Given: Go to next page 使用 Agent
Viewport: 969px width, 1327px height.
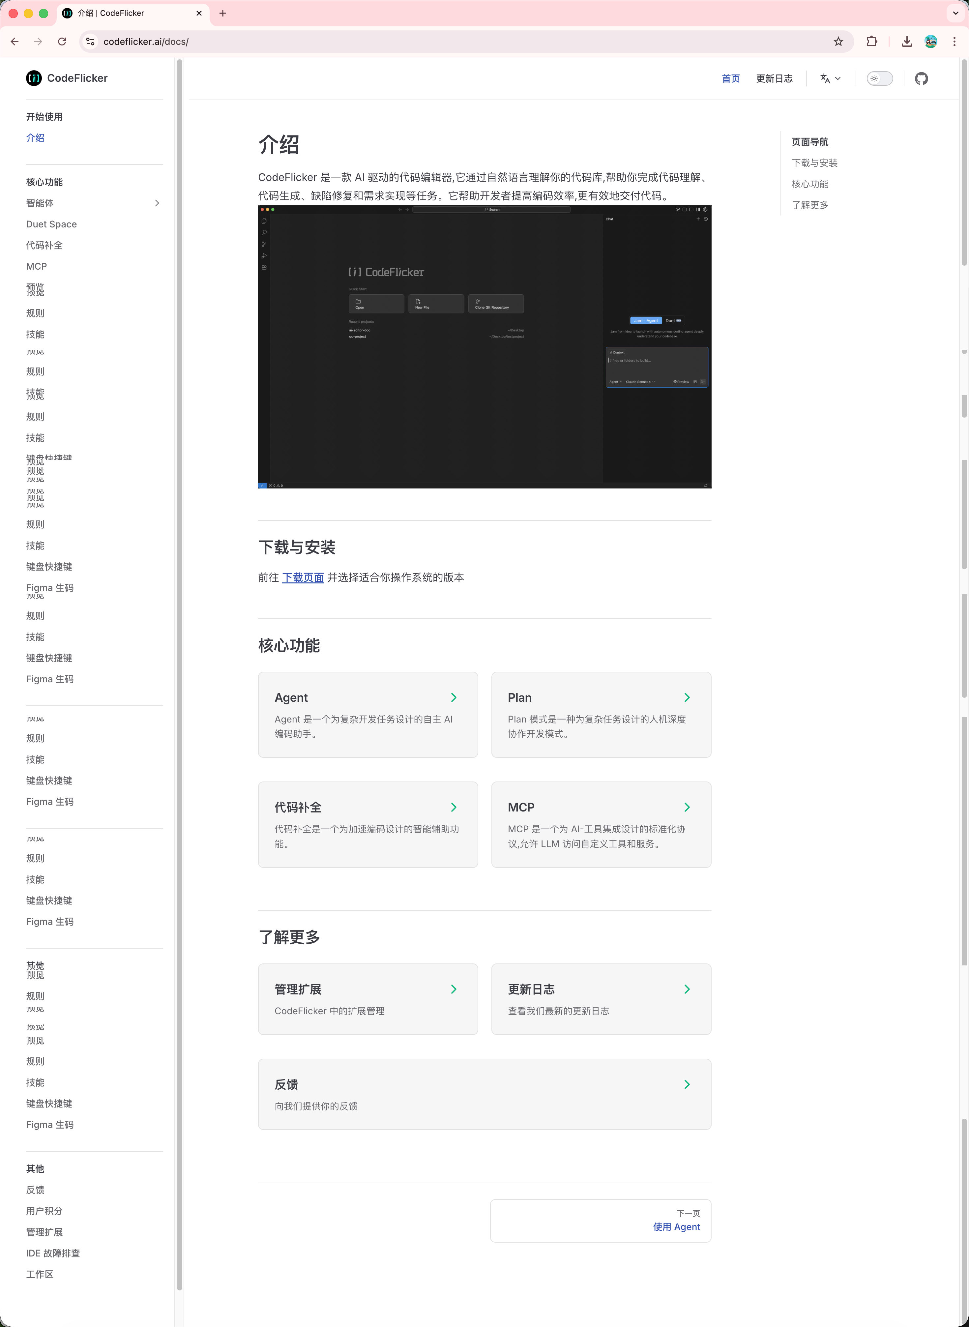Looking at the screenshot, I should (676, 1227).
